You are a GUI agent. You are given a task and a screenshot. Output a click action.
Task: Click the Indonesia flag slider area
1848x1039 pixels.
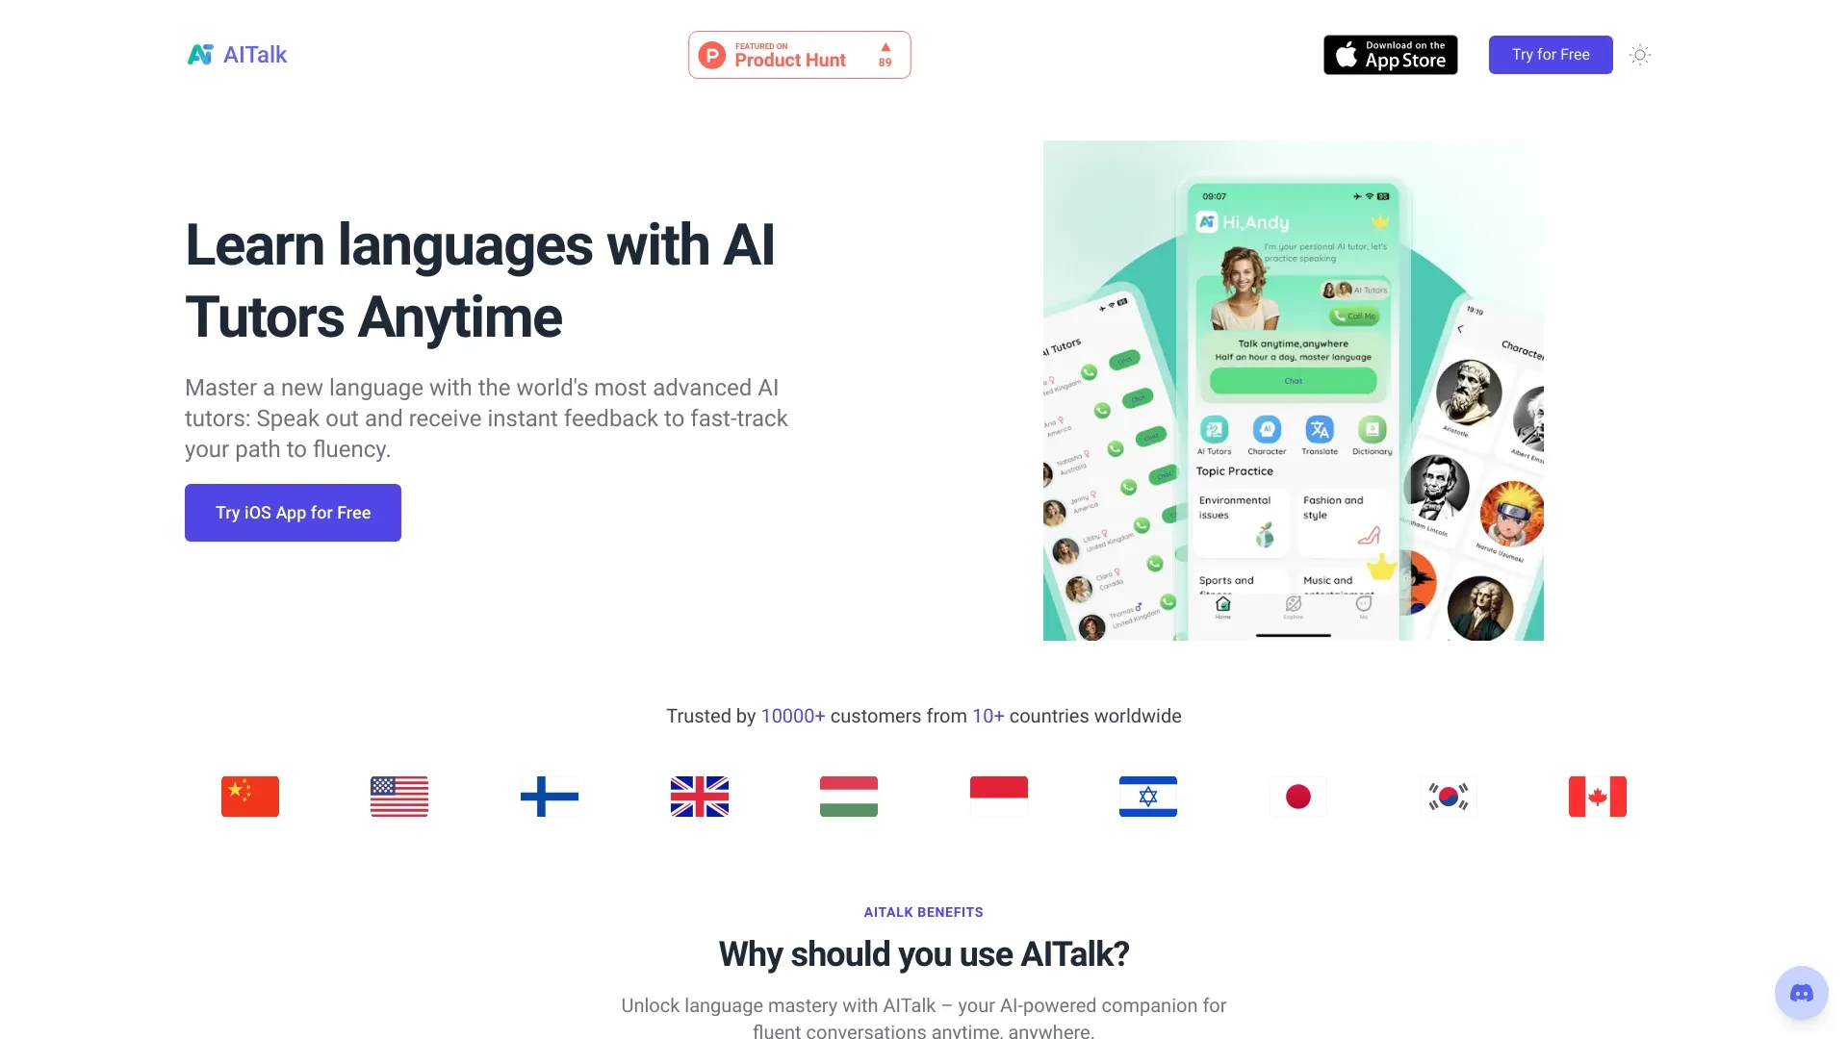pyautogui.click(x=997, y=797)
